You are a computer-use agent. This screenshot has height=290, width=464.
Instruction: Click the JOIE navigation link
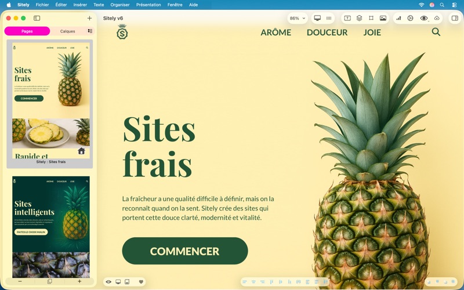[372, 32]
